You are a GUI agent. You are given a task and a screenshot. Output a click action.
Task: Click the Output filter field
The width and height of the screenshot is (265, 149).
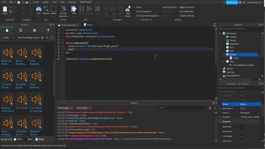[x=182, y=108]
